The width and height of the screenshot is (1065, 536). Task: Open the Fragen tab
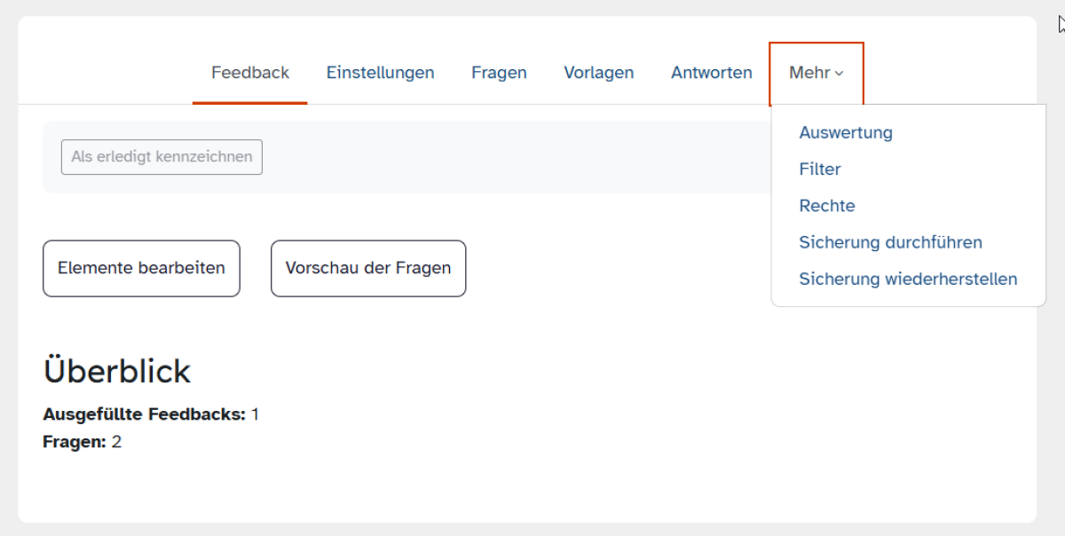coord(499,73)
